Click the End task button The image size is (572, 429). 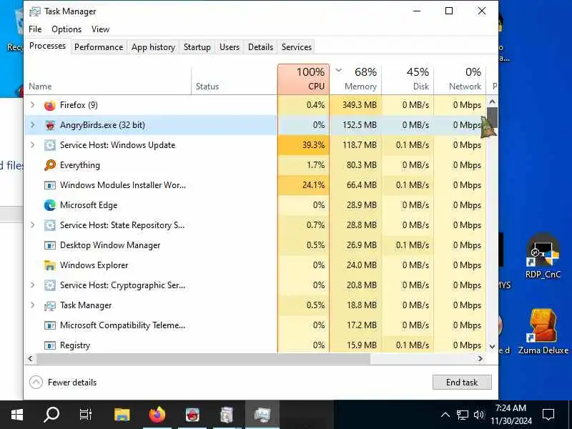tap(462, 383)
